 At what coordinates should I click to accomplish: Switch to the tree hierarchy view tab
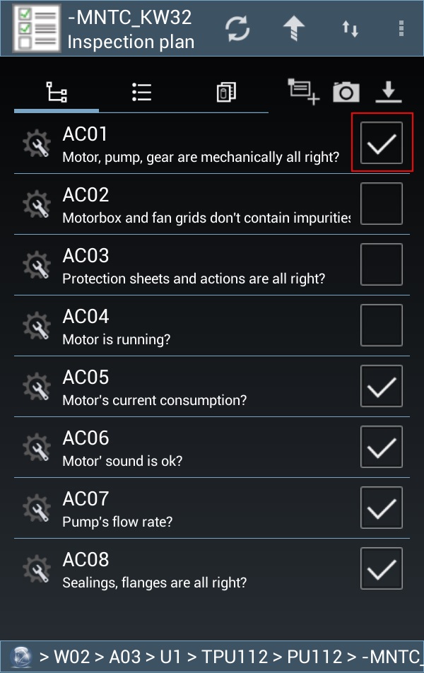57,92
